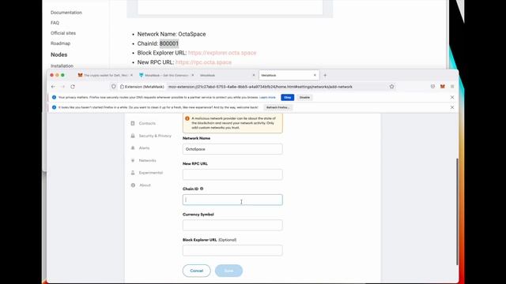Click the Refresh Firefox button
506x284 pixels.
[278, 107]
